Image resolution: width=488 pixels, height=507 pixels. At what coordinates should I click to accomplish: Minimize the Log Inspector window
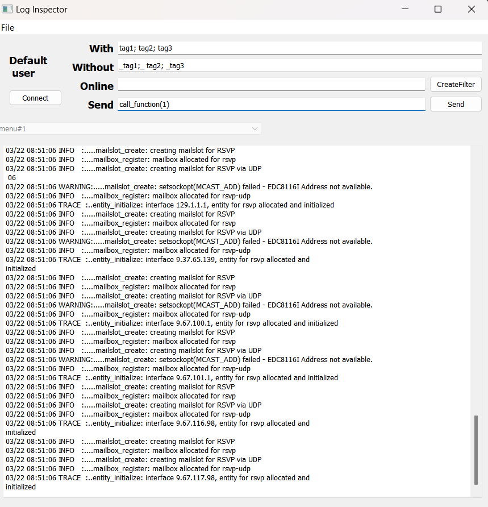(406, 10)
